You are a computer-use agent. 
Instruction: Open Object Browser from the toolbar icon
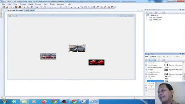click(x=101, y=7)
